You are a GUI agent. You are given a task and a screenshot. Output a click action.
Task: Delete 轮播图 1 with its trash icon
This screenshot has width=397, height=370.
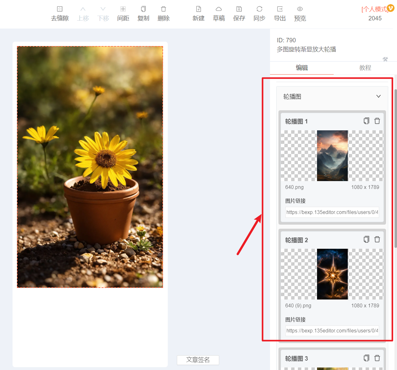click(377, 121)
